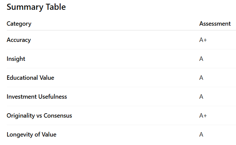
Task: Click the word Consensus in the table
Action: pos(58,116)
